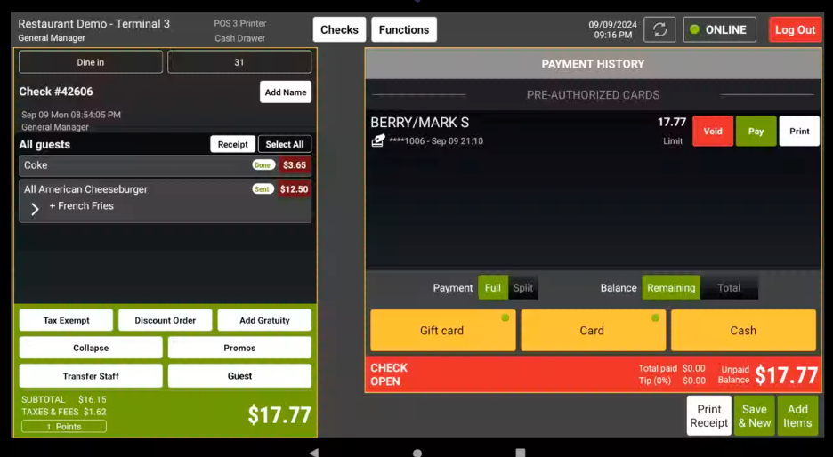Click the BERRY/MARK S cardholder name
Viewport: 833px width, 457px height.
coord(420,123)
